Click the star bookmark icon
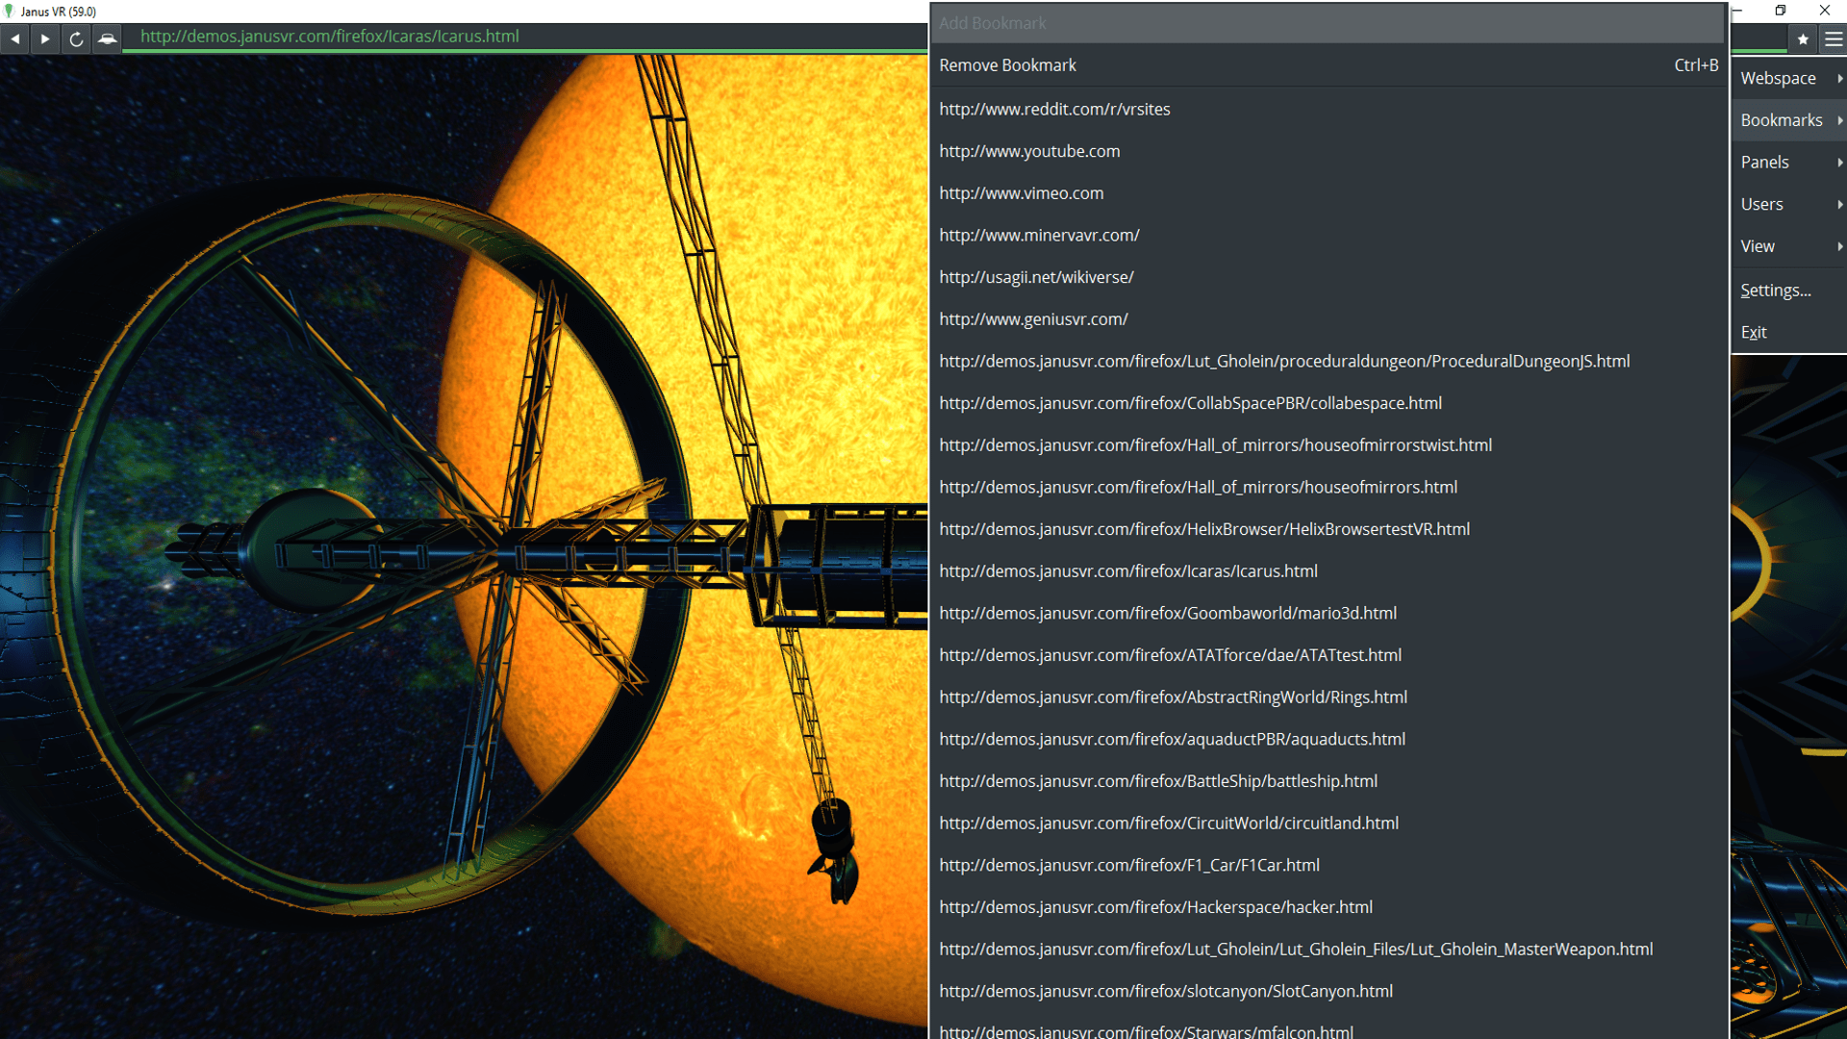This screenshot has width=1847, height=1039. click(1801, 38)
